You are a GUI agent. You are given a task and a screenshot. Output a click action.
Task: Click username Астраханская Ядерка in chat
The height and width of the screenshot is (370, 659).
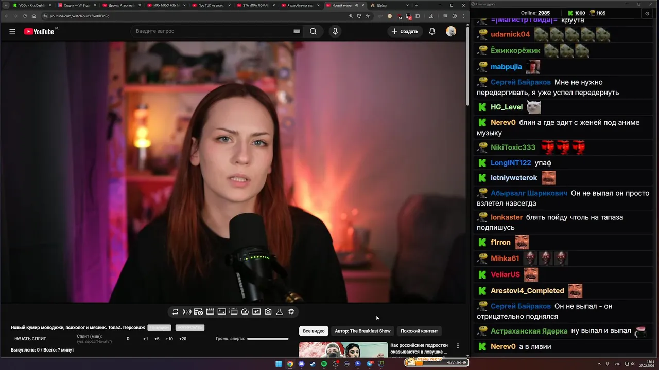529,331
